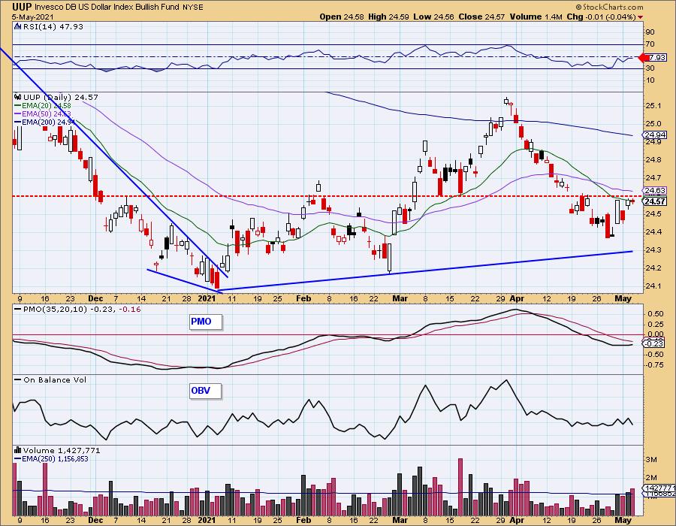Click the RSI(14) legend icon
This screenshot has height=526, width=676.
18,27
